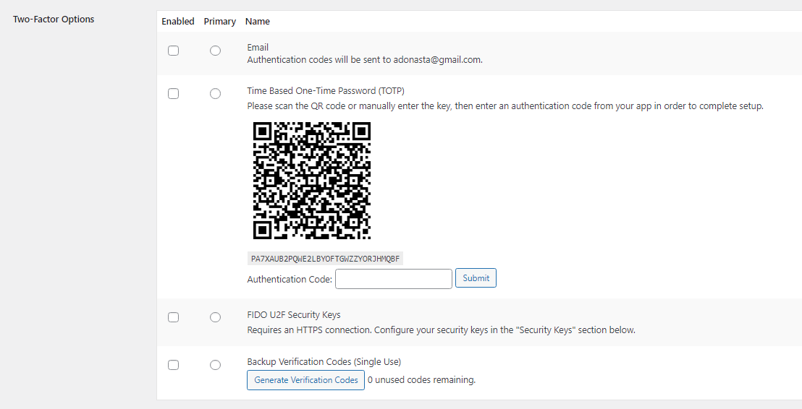Click the Authentication Code input field
This screenshot has height=409, width=802.
pyautogui.click(x=394, y=279)
